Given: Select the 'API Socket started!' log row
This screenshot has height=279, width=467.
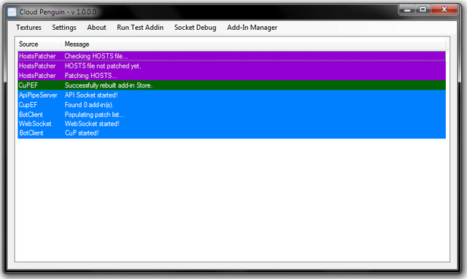Looking at the screenshot, I should [232, 95].
